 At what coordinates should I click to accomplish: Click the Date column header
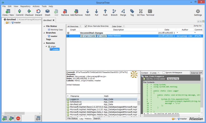(167, 30)
